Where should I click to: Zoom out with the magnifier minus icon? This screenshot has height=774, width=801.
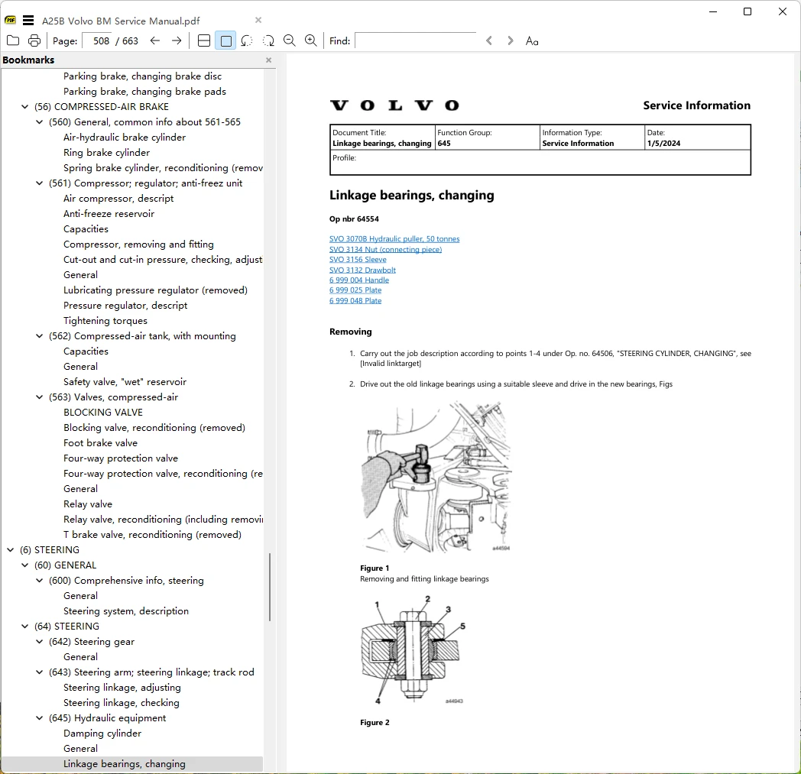coord(290,40)
